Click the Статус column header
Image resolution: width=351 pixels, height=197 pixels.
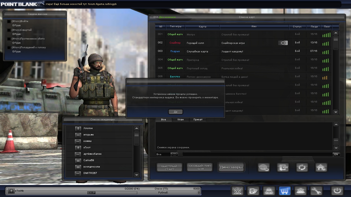(297, 27)
